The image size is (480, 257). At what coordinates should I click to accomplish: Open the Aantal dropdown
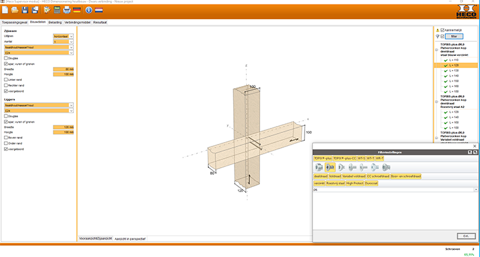pos(64,42)
